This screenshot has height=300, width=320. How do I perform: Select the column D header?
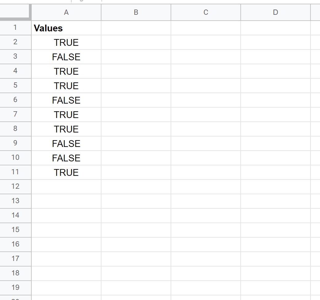tap(275, 13)
